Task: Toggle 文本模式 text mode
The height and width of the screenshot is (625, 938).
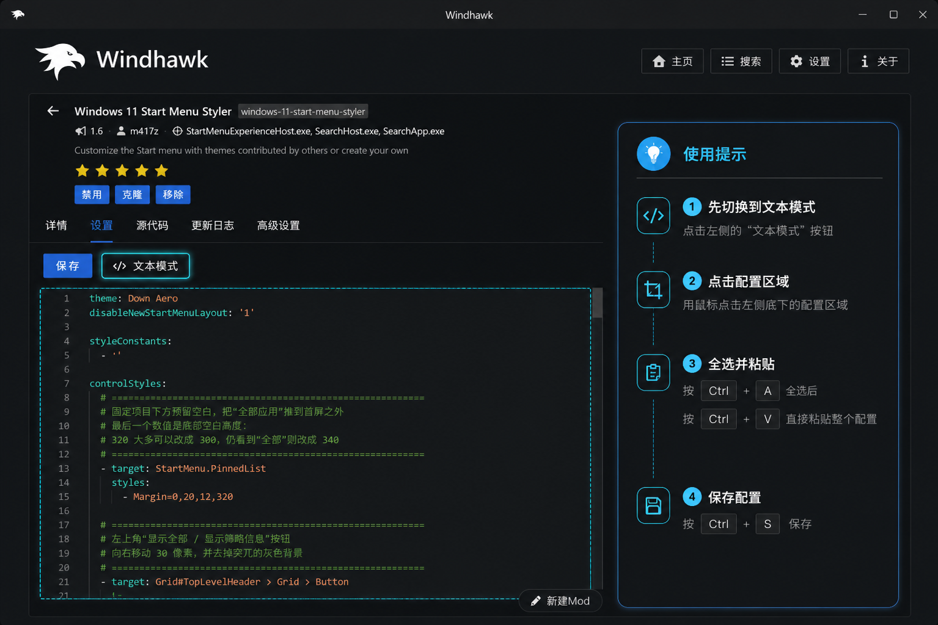Action: (x=145, y=266)
